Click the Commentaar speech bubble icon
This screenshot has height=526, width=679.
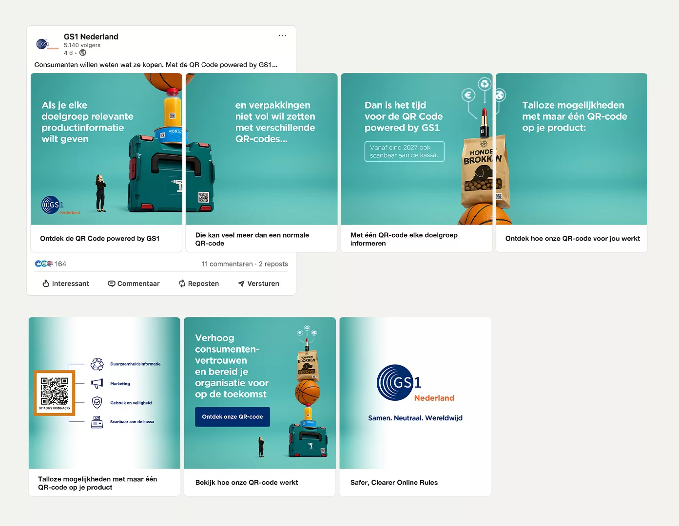[111, 283]
